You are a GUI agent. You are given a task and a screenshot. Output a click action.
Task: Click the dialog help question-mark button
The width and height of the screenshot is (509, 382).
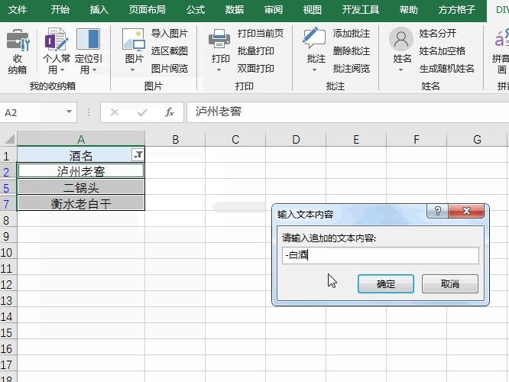point(437,211)
